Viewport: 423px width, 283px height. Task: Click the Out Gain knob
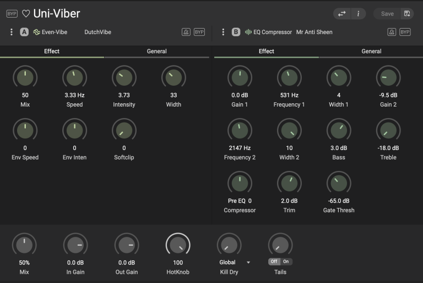click(x=127, y=245)
